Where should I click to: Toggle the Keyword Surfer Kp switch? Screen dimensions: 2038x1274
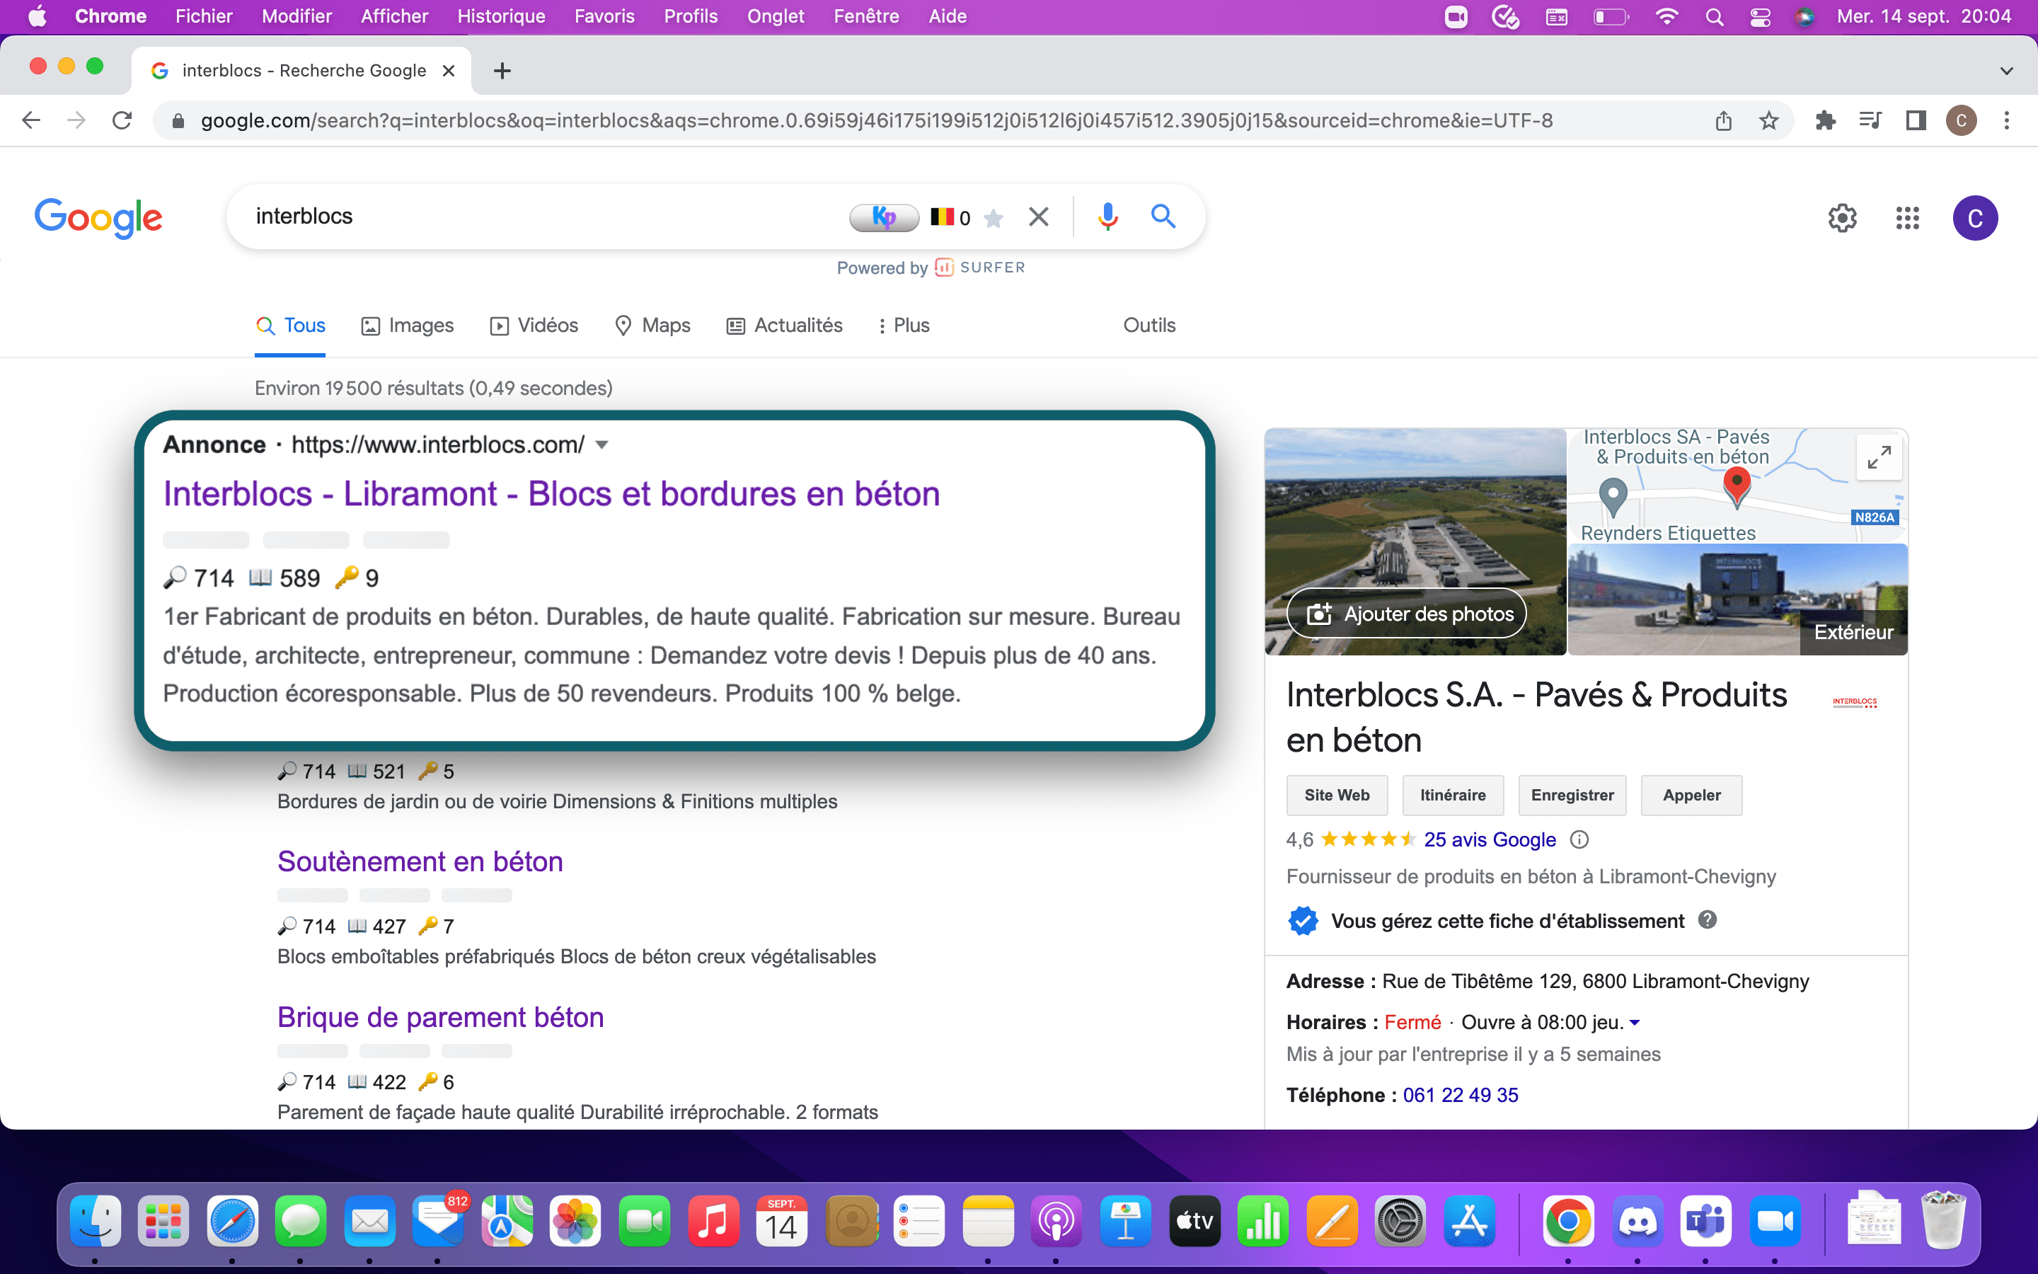883,217
